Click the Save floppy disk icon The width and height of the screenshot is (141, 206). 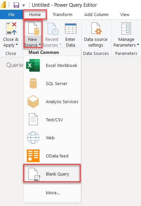pyautogui.click(x=16, y=5)
